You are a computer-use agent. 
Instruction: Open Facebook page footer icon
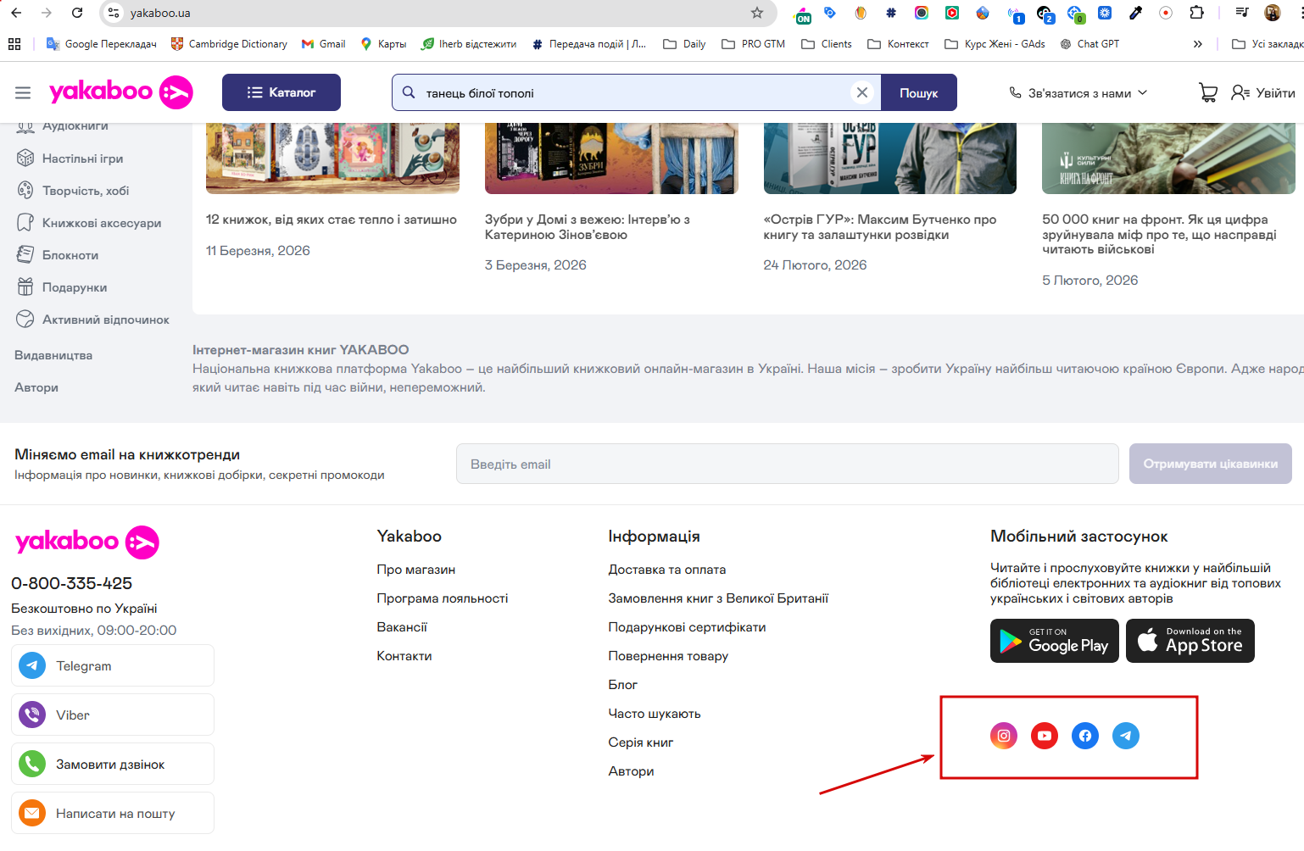tap(1085, 736)
